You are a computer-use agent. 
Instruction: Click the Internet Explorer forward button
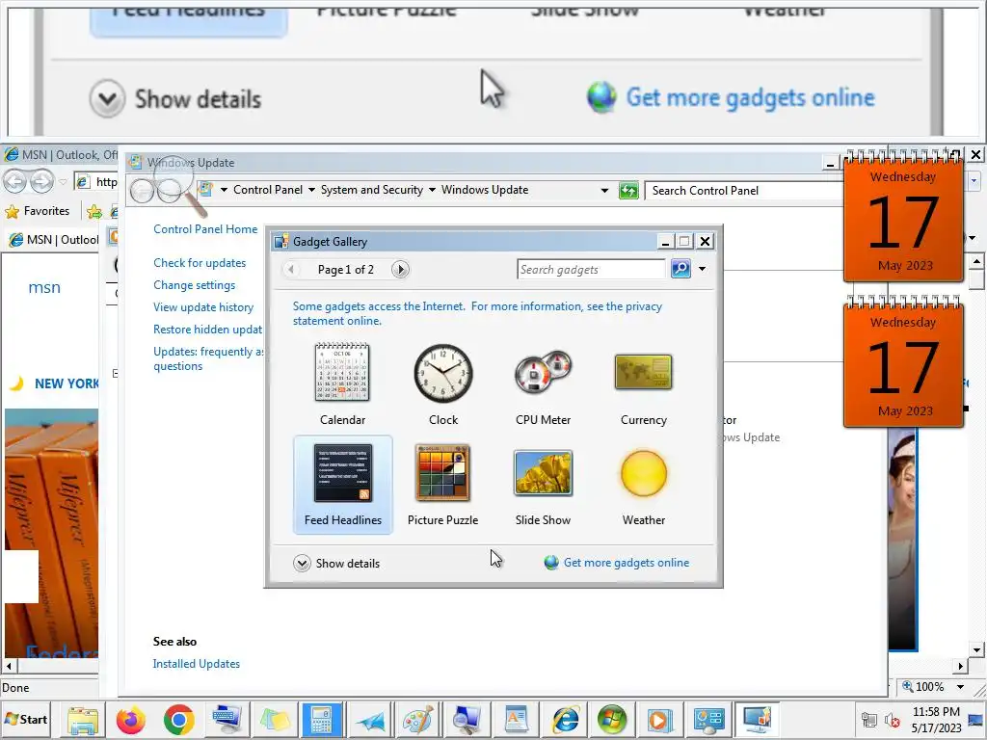pyautogui.click(x=41, y=182)
